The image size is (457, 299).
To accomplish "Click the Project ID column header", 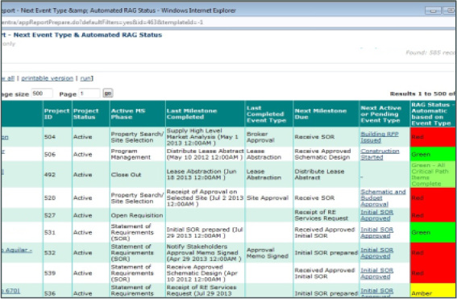I will (57, 114).
